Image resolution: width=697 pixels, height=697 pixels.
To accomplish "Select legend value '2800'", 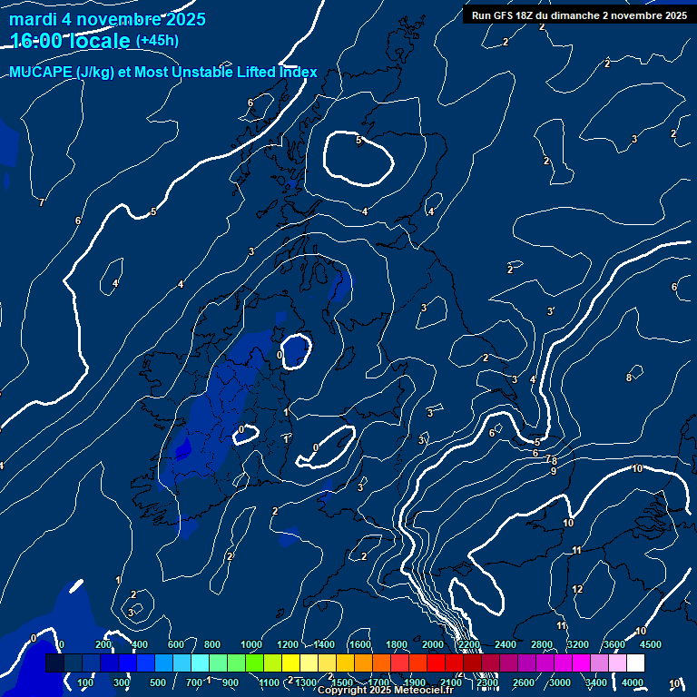I will [x=542, y=644].
